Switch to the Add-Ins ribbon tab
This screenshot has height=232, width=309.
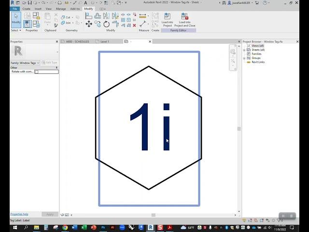[x=75, y=9]
